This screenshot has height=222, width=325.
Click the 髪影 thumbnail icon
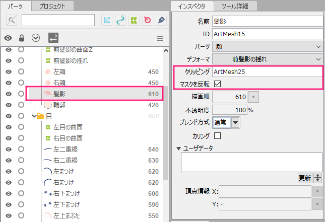(x=48, y=94)
